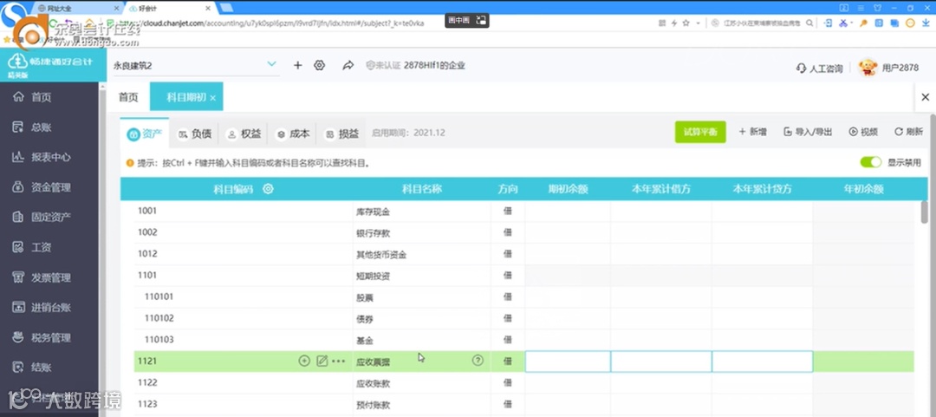Click 期初余额 input cell in row 1121
Viewport: 936px width, 417px height.
(568, 362)
